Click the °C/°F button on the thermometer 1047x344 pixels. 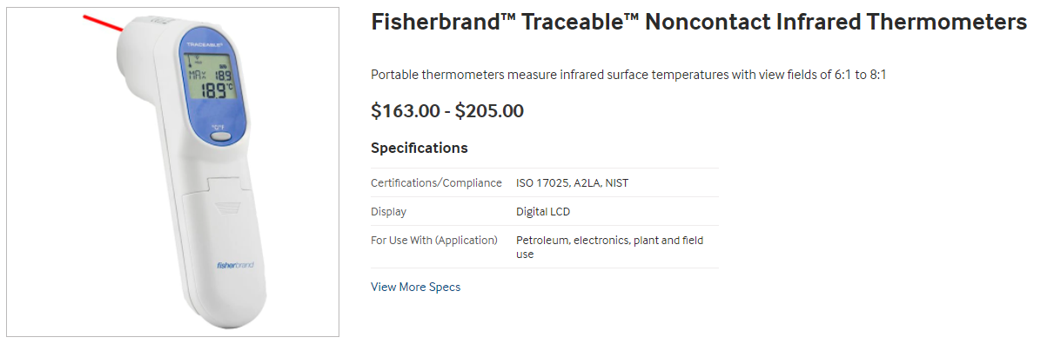[220, 135]
